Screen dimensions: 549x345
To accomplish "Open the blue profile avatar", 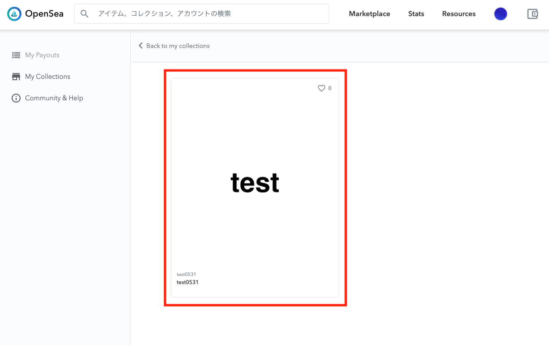I will pos(501,14).
